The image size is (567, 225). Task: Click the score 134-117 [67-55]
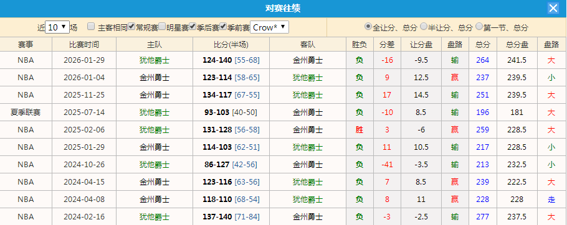(231, 95)
